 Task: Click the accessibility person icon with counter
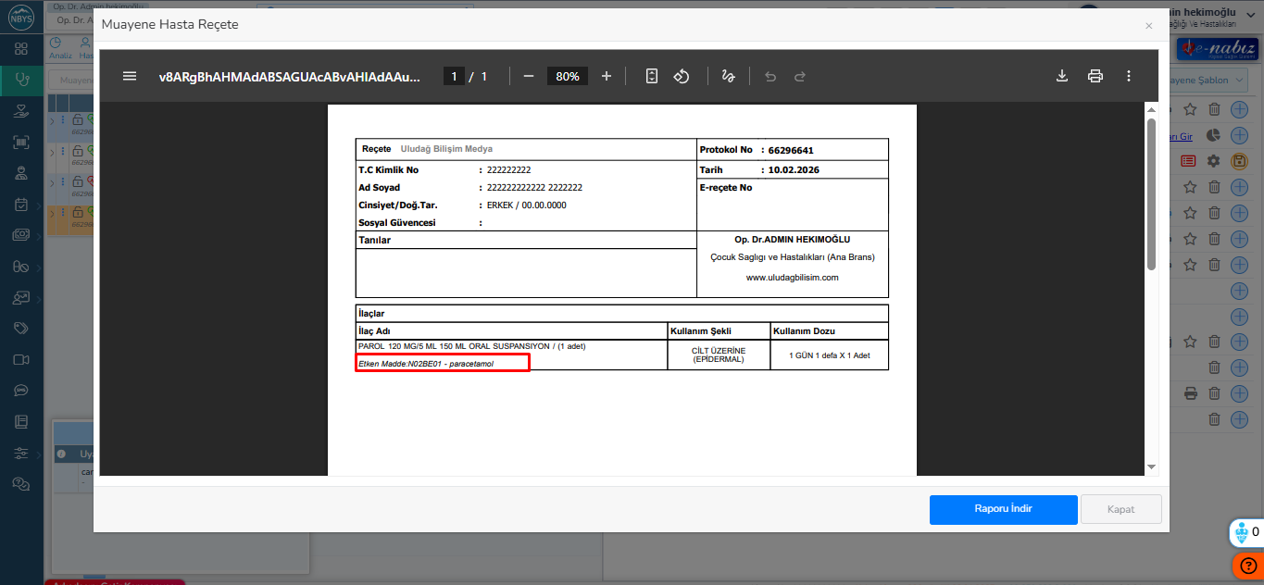pyautogui.click(x=1242, y=533)
